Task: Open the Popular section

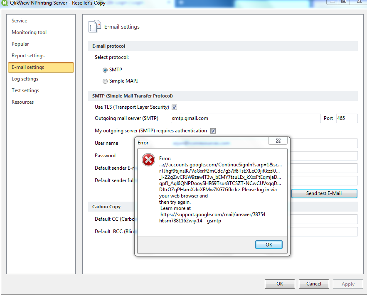Action: click(20, 44)
